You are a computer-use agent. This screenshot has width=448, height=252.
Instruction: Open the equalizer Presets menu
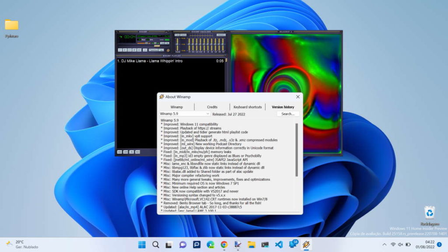pyautogui.click(x=221, y=35)
